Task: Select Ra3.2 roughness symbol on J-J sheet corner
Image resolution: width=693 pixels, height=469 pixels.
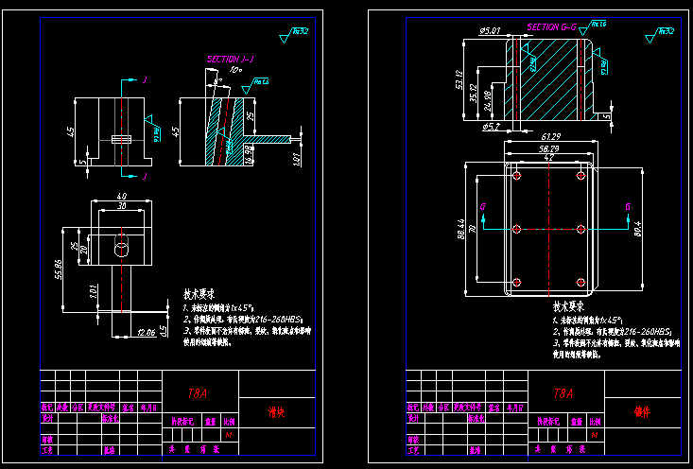Action: tap(294, 35)
